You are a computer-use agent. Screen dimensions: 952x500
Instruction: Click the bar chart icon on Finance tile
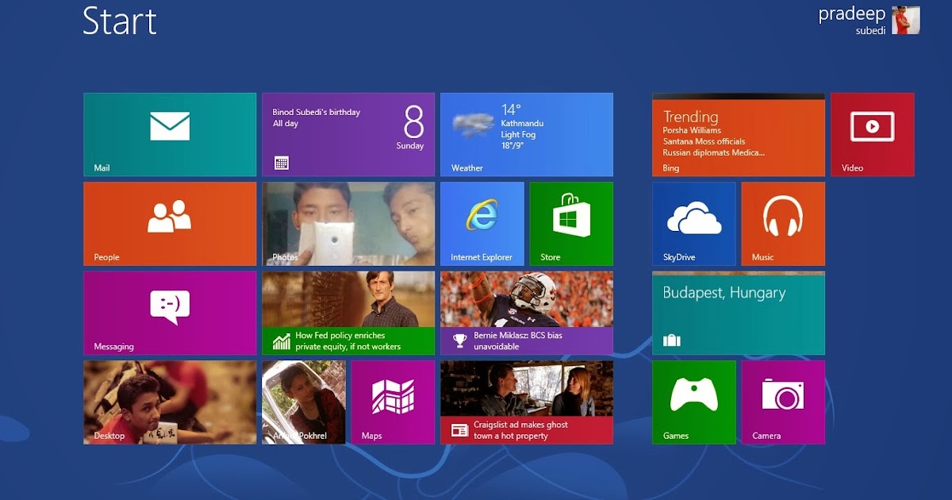[x=282, y=341]
